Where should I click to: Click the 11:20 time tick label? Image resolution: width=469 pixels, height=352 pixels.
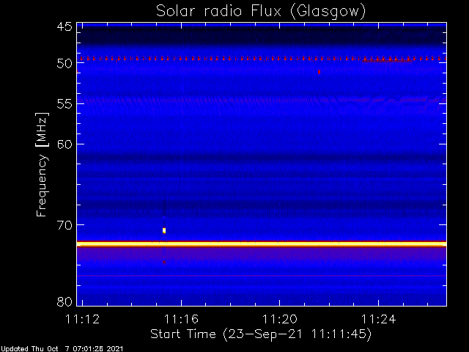click(280, 319)
